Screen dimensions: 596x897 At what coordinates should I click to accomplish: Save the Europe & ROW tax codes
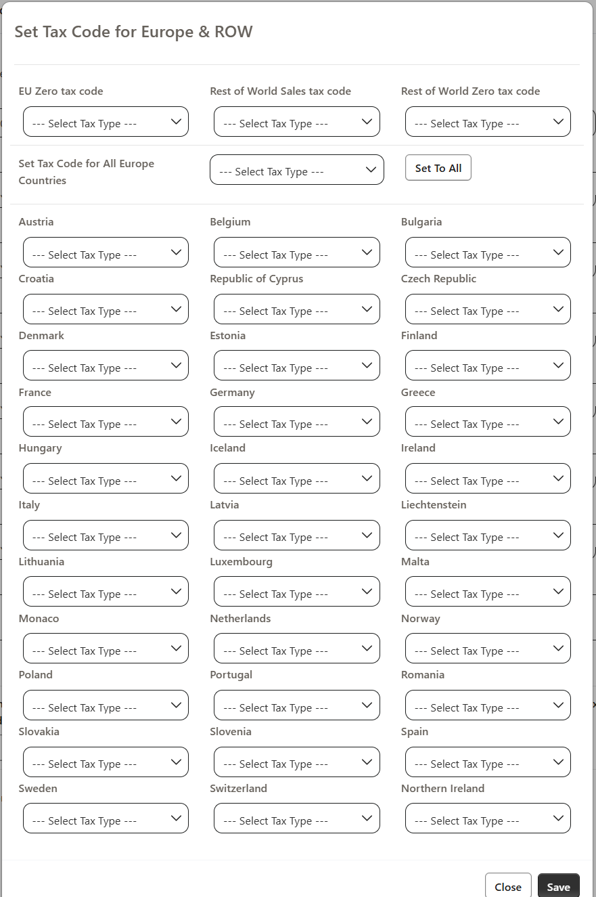coord(558,886)
